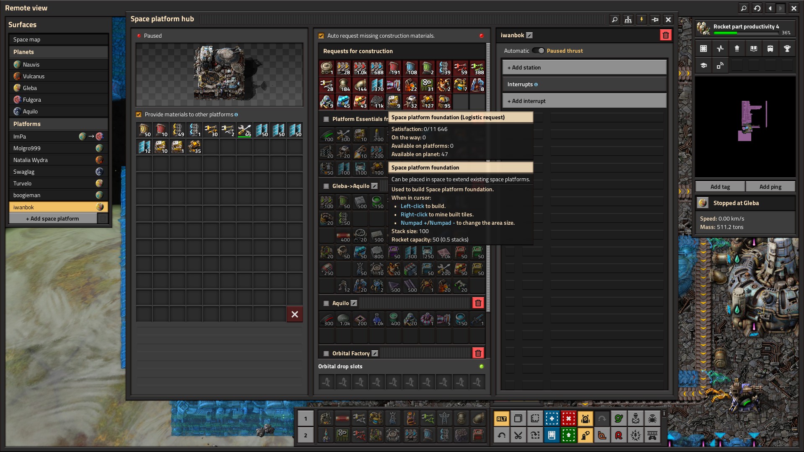This screenshot has width=804, height=452.
Task: Click the Add ping button
Action: tap(770, 187)
